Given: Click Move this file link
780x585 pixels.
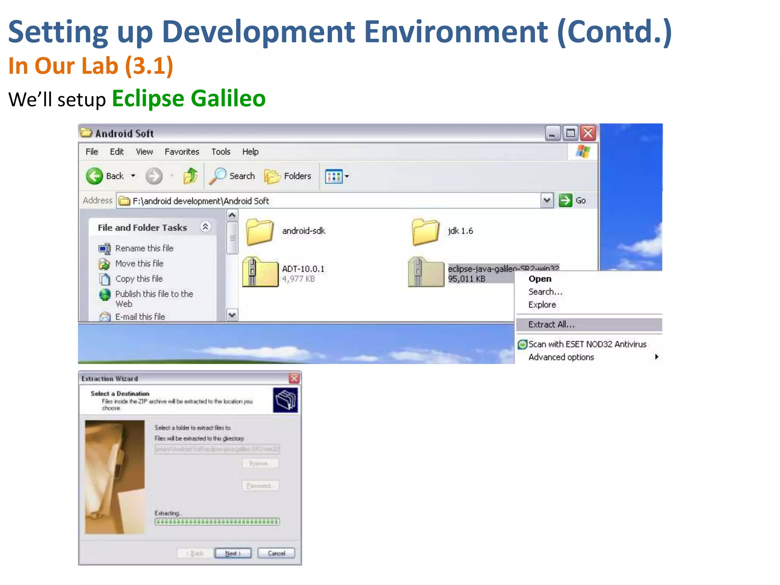Looking at the screenshot, I should coord(139,264).
